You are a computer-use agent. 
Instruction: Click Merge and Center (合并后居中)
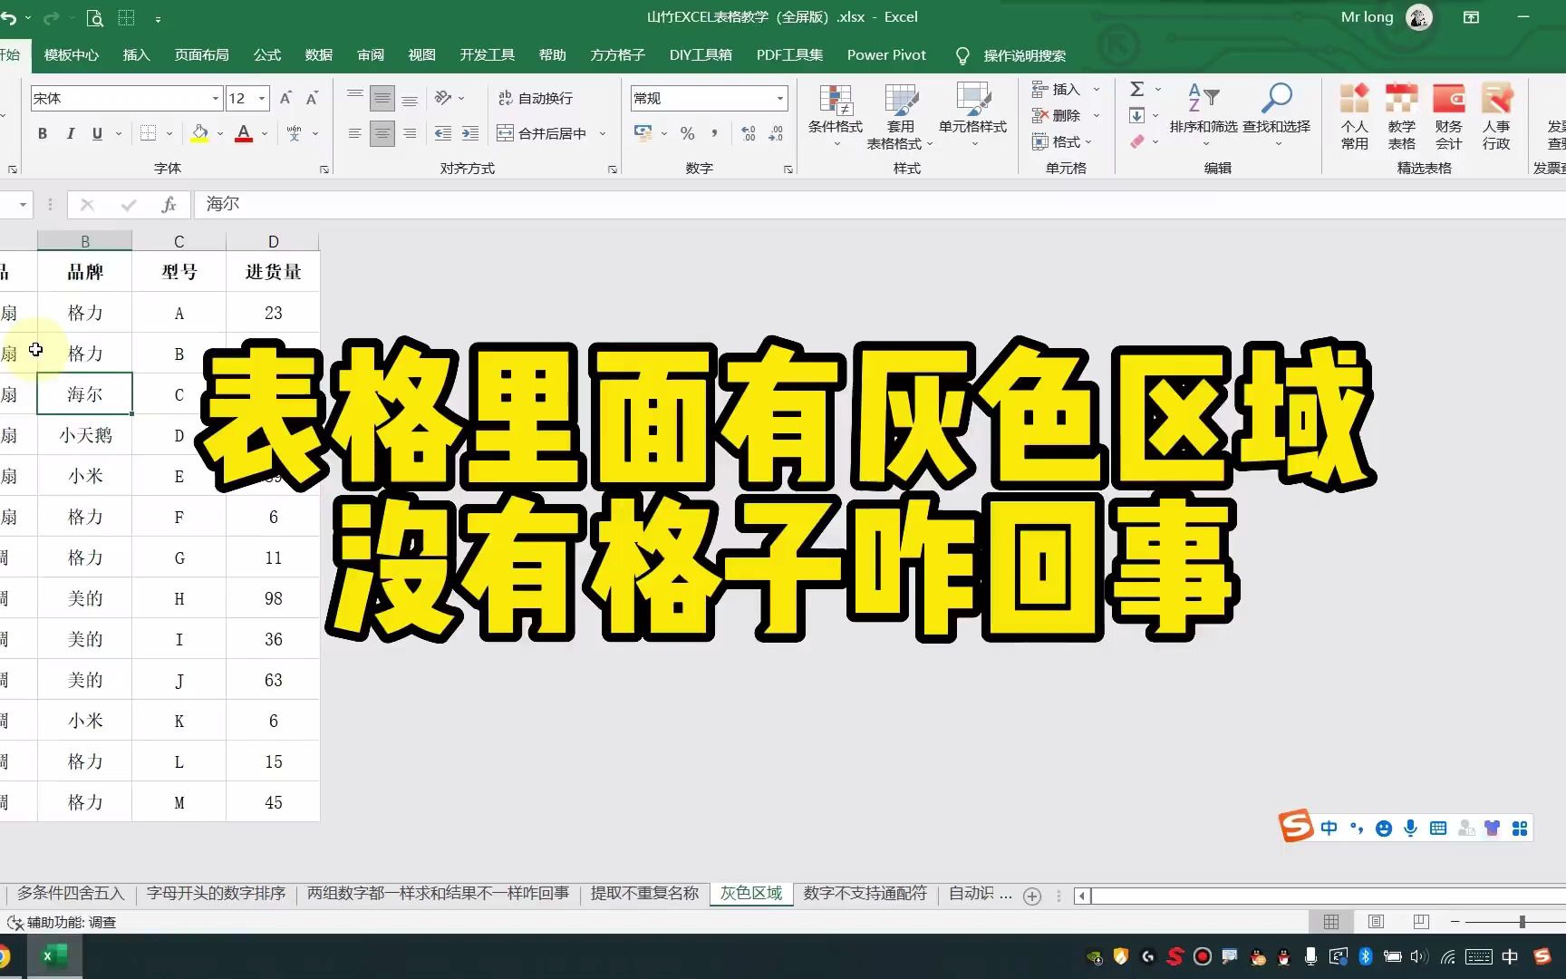tap(542, 133)
